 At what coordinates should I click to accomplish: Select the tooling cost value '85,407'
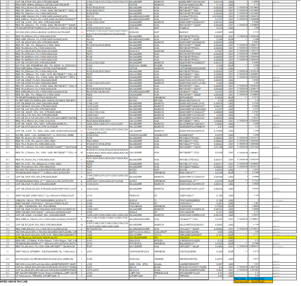coord(254,282)
